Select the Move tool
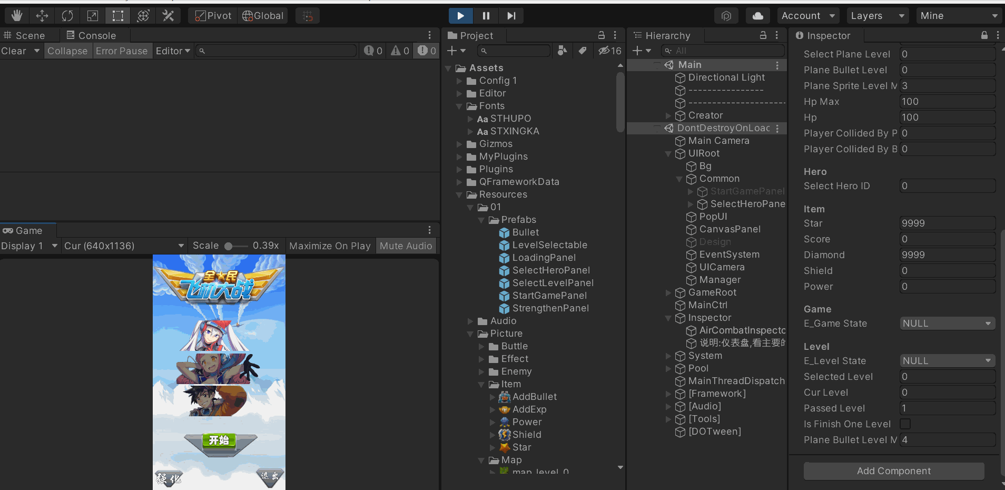Viewport: 1005px width, 490px height. (42, 16)
